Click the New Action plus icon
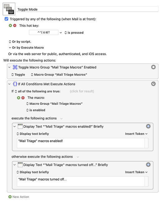 click(10, 197)
